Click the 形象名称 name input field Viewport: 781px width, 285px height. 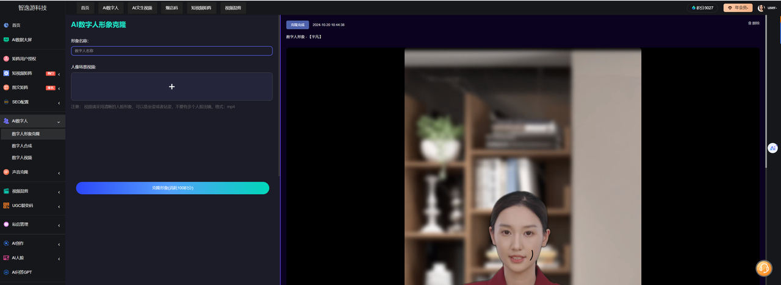pyautogui.click(x=171, y=51)
